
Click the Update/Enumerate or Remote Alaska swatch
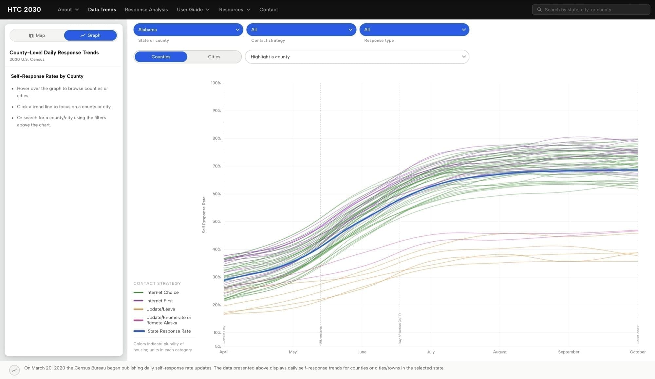138,320
